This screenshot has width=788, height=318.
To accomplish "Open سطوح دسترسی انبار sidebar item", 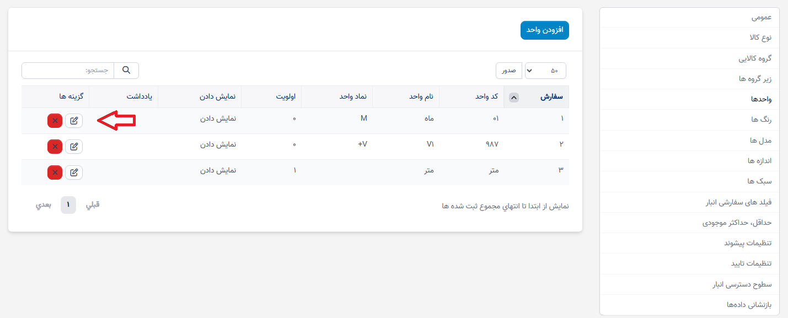I will click(x=689, y=284).
